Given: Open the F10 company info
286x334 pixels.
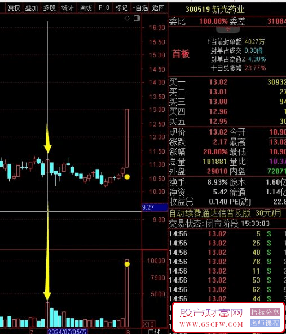Looking at the screenshot, I should click(104, 8).
